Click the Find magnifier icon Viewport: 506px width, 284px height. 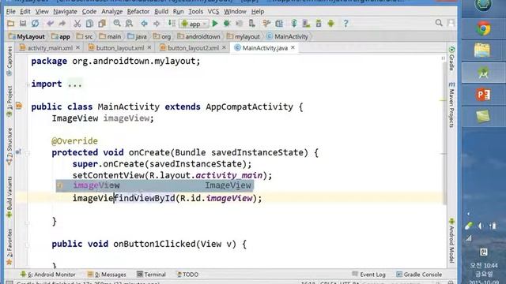click(117, 24)
